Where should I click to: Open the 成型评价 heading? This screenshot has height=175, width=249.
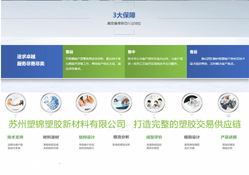pyautogui.click(x=154, y=137)
